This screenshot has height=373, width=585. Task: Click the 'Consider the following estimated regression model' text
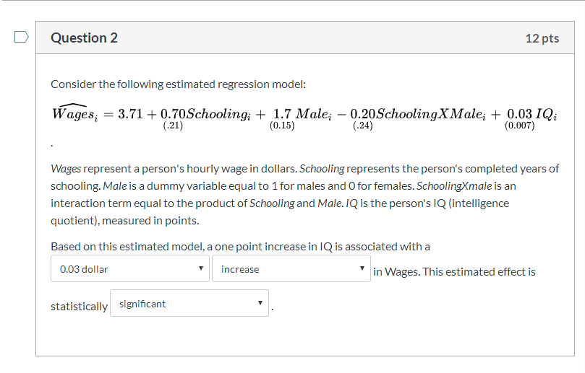[178, 84]
